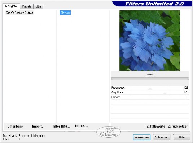This screenshot has width=193, height=143.
Task: Switch to the Navigator tab
Action: [11, 6]
